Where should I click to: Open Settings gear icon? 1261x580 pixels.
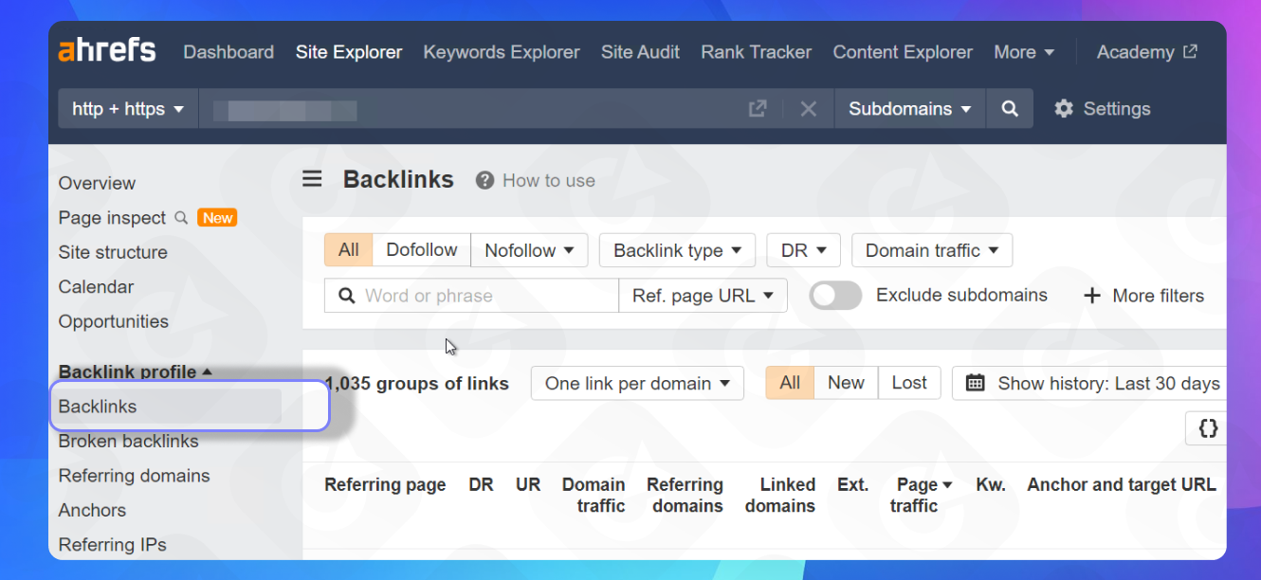(1064, 109)
